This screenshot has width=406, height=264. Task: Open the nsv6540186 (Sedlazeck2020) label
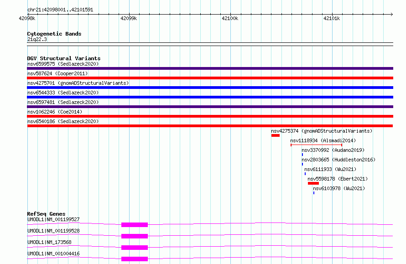pos(63,121)
